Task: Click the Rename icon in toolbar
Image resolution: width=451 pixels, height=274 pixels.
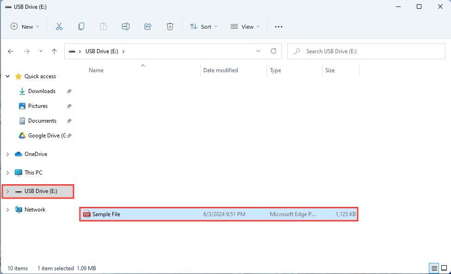Action: pos(126,26)
